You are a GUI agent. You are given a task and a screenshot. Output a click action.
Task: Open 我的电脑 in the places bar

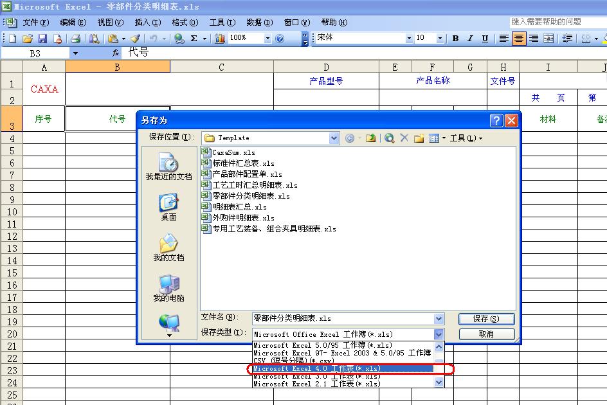coord(168,289)
